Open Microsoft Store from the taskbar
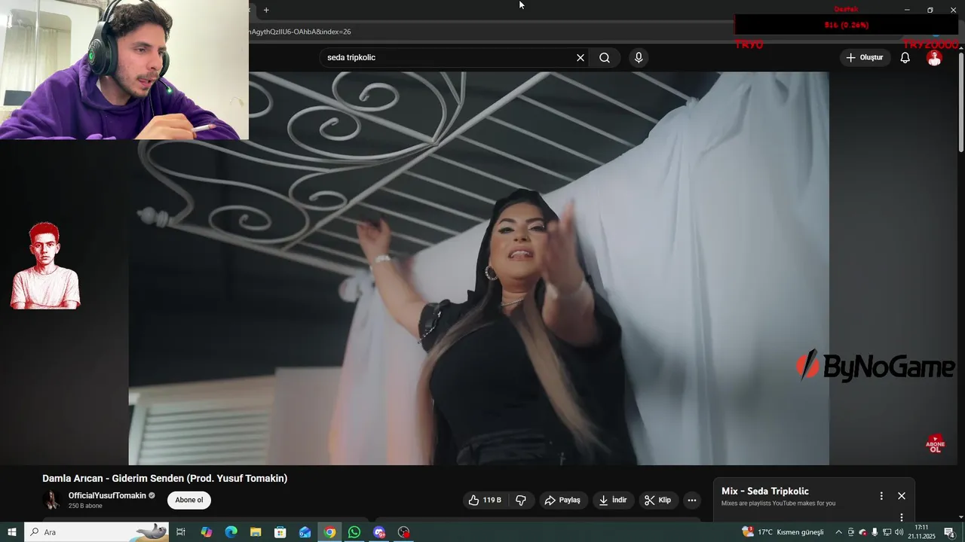This screenshot has width=965, height=542. click(x=280, y=532)
